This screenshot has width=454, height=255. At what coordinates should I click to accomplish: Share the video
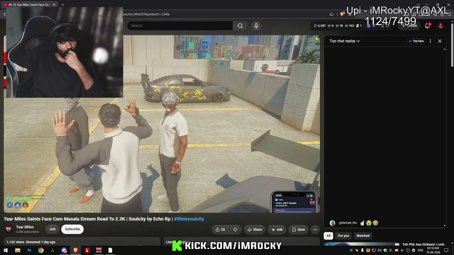255,229
